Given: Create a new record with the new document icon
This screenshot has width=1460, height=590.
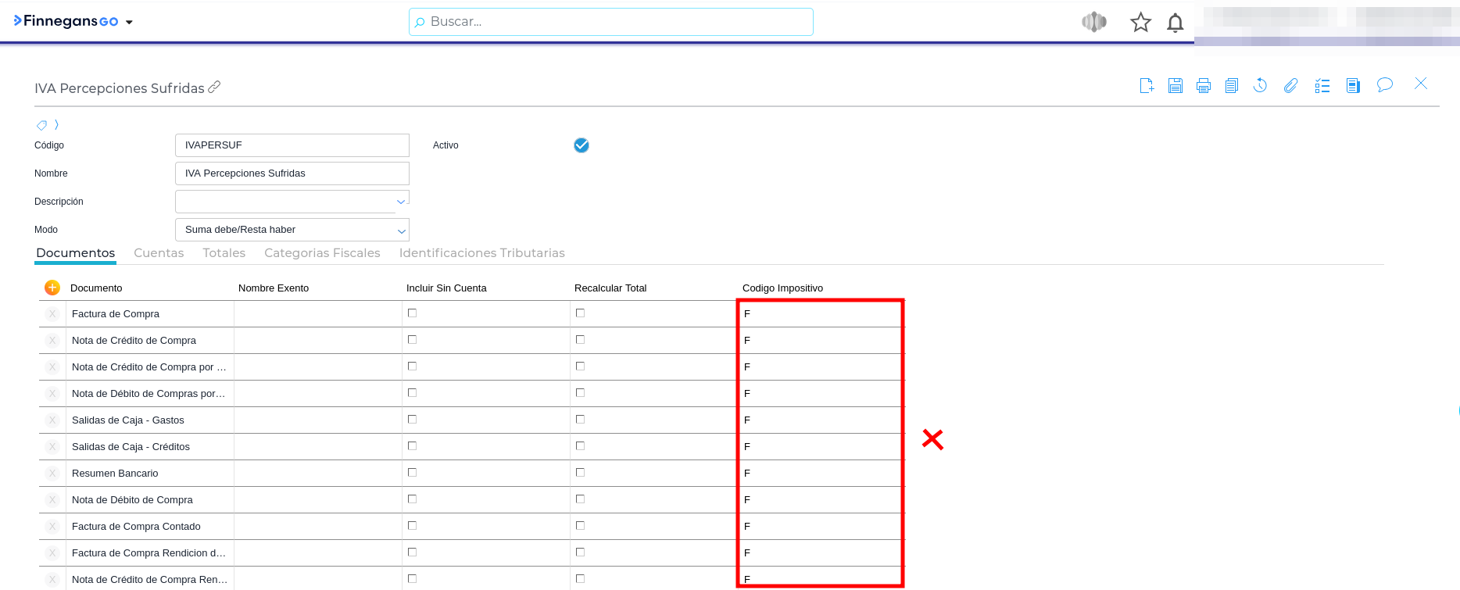Looking at the screenshot, I should (1147, 85).
